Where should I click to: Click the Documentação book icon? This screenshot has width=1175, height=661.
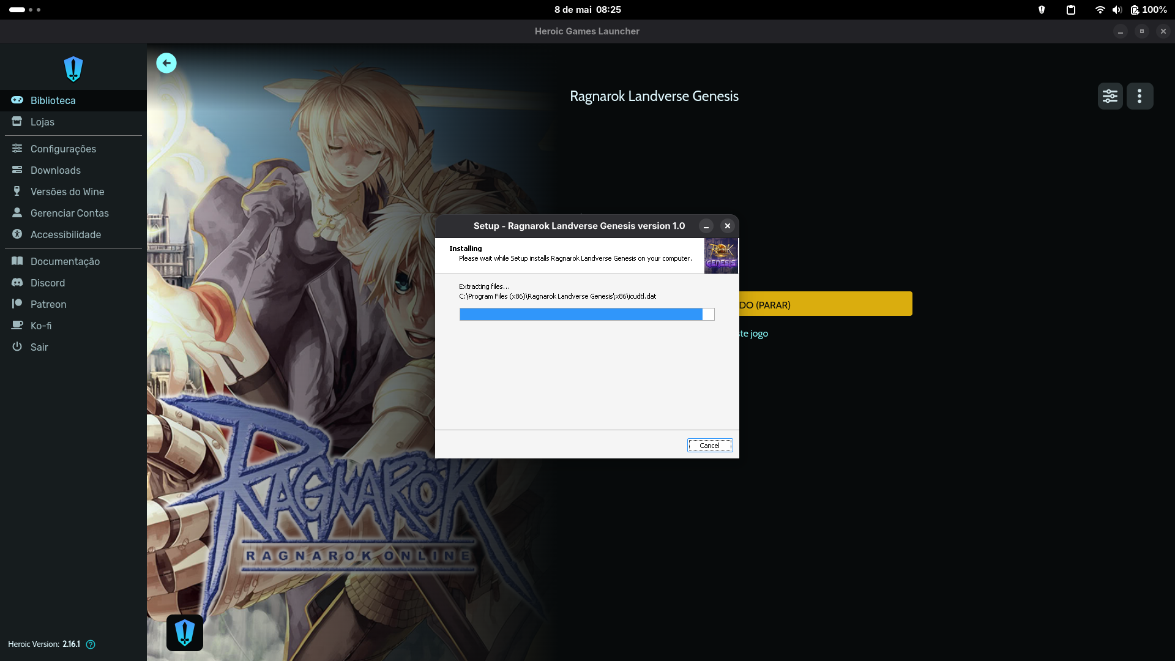(x=17, y=261)
